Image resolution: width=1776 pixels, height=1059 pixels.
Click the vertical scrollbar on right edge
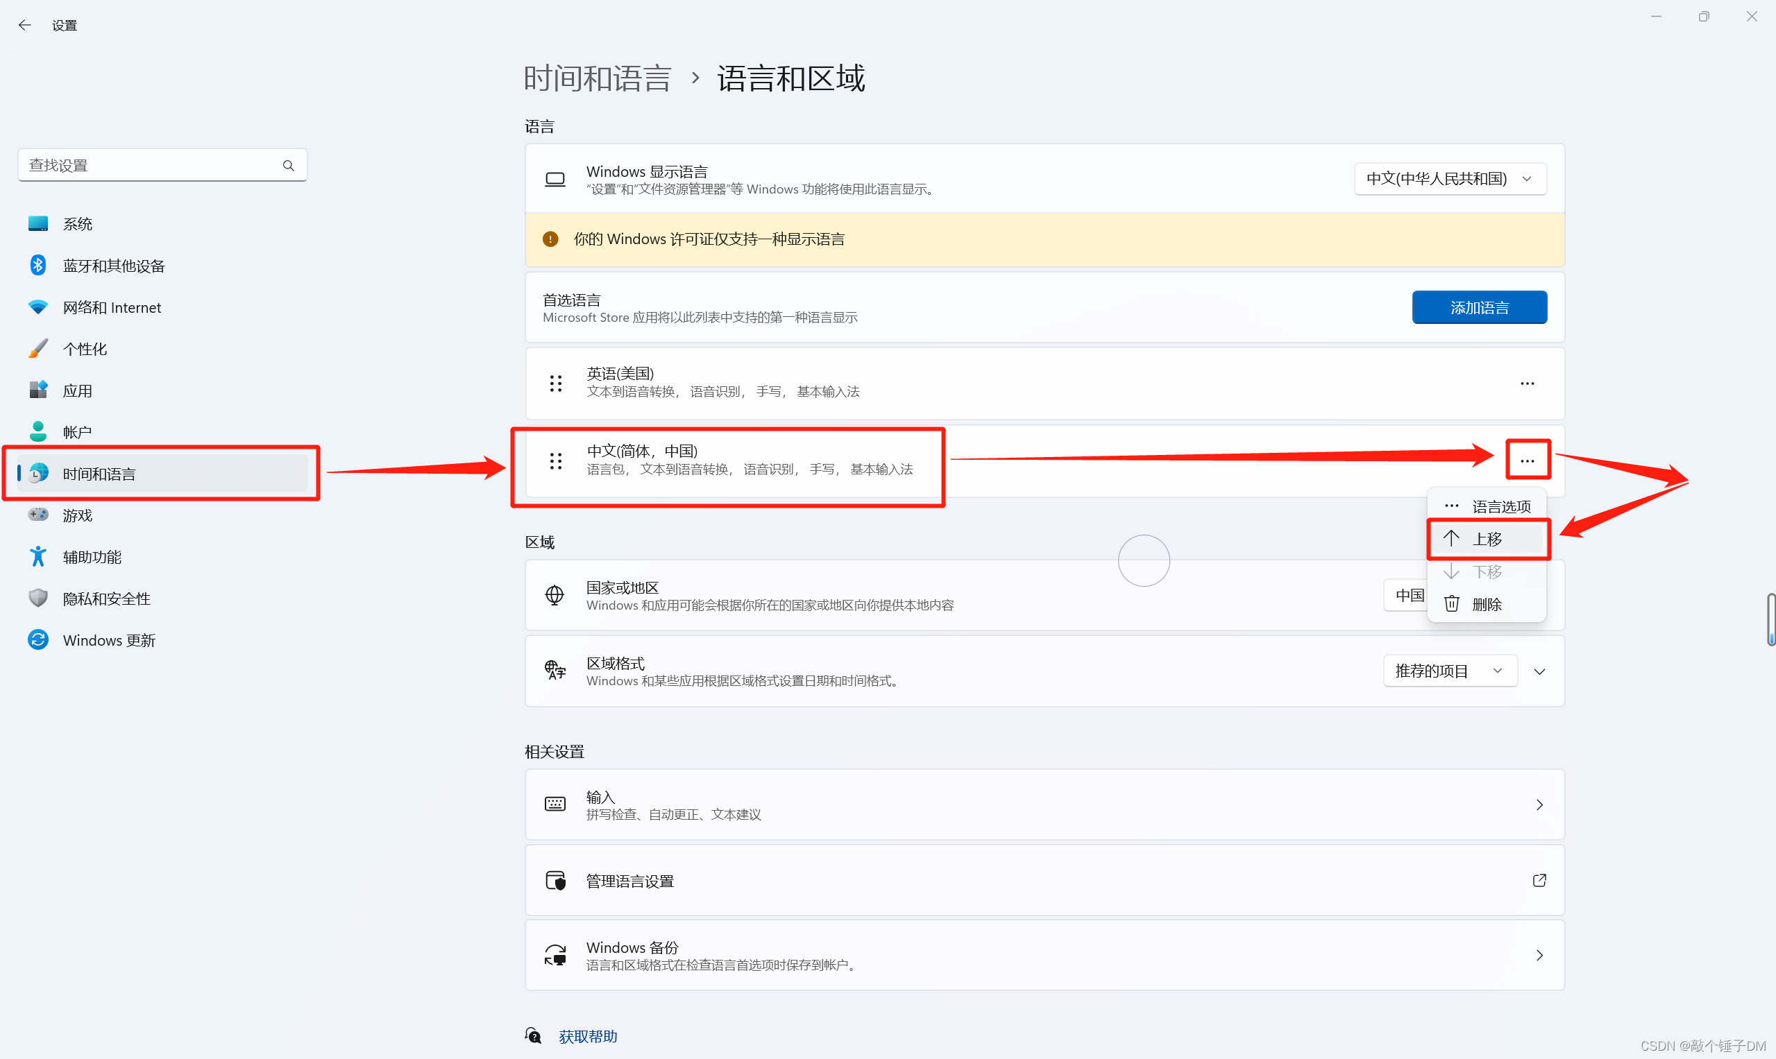click(x=1770, y=618)
